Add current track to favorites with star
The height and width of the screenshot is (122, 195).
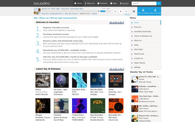(x=134, y=11)
